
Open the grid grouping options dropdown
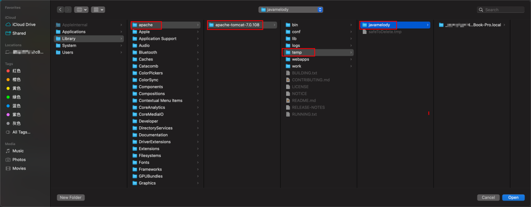coord(98,10)
